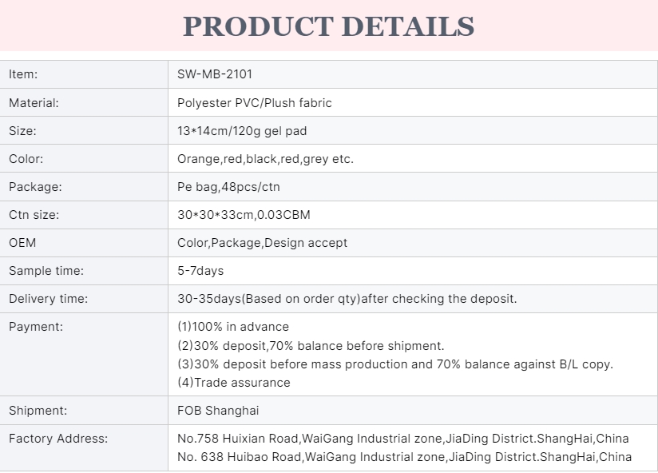
Task: Select the Material row label
Action: pyautogui.click(x=34, y=102)
